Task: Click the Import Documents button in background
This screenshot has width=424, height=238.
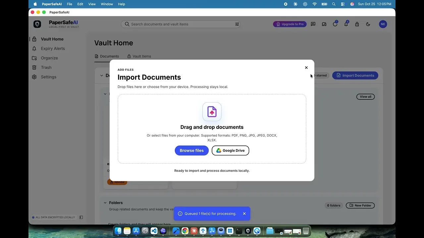Action: [355, 75]
